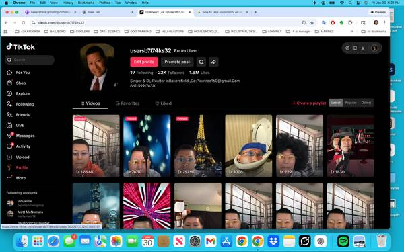Switch to the bakersfield posting browser tab
Screen dimensions: 404x252
coord(50,12)
